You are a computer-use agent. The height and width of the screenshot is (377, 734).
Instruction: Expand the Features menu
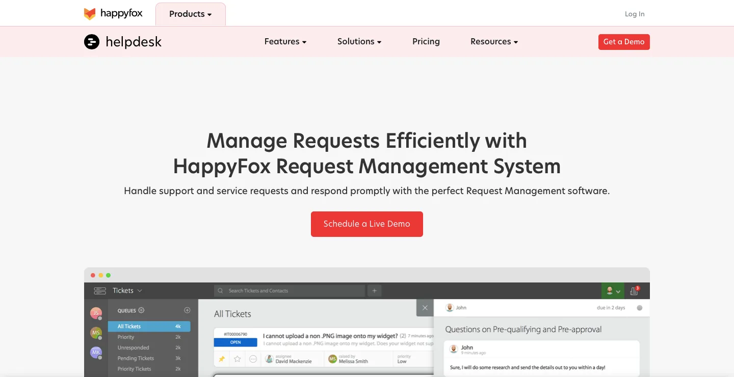tap(285, 42)
